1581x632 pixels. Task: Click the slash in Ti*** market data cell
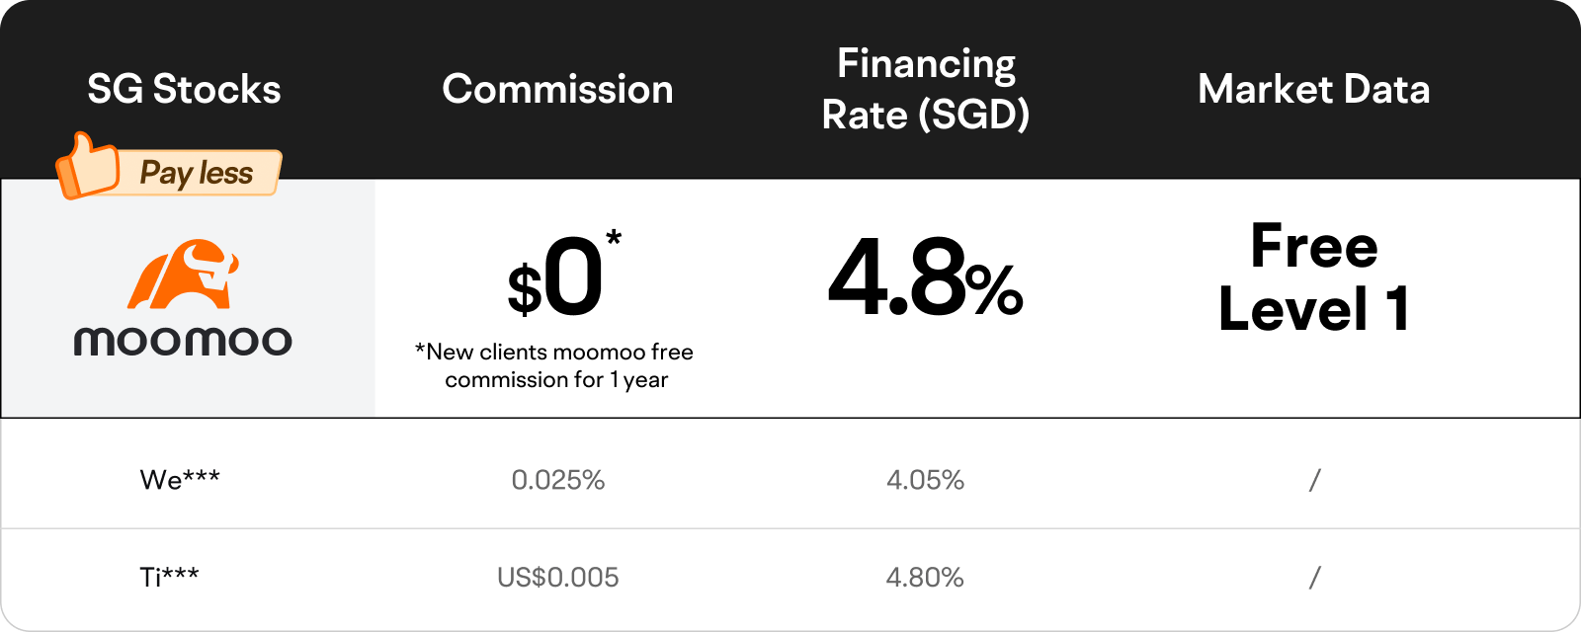(x=1314, y=577)
